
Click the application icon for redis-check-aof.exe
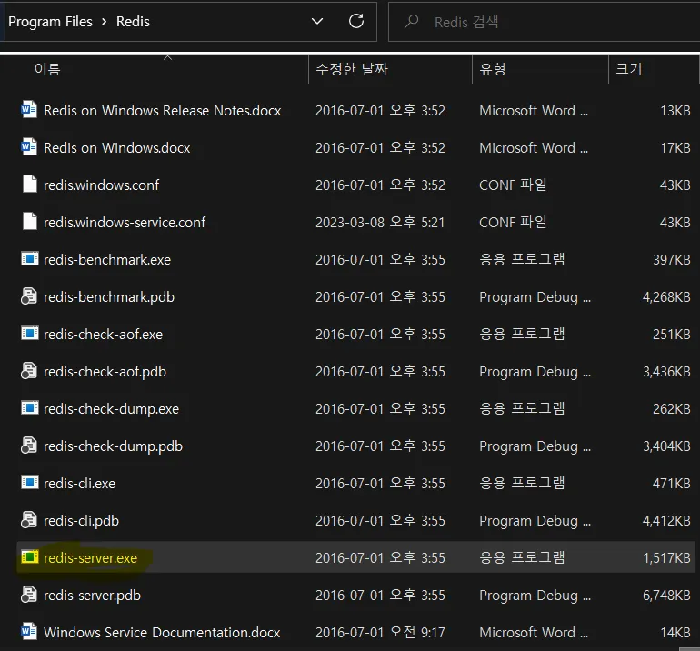[x=29, y=333]
